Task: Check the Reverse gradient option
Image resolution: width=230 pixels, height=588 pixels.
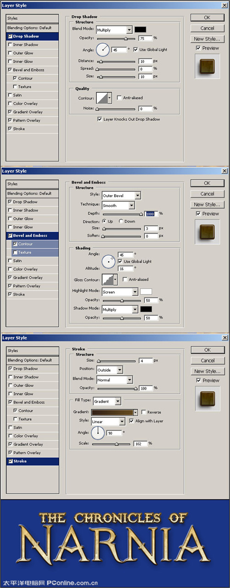Action: click(144, 412)
